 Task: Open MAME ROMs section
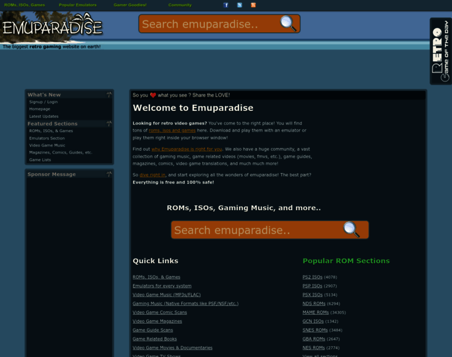tap(316, 312)
